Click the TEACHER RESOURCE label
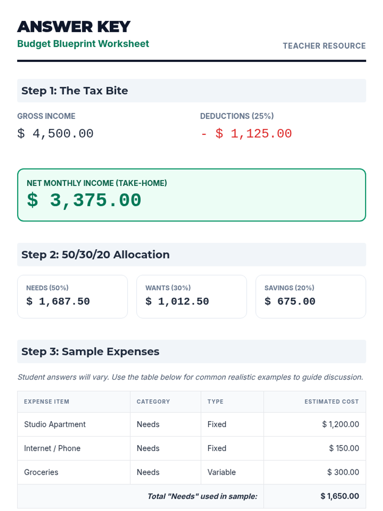The height and width of the screenshot is (511, 383). [324, 46]
